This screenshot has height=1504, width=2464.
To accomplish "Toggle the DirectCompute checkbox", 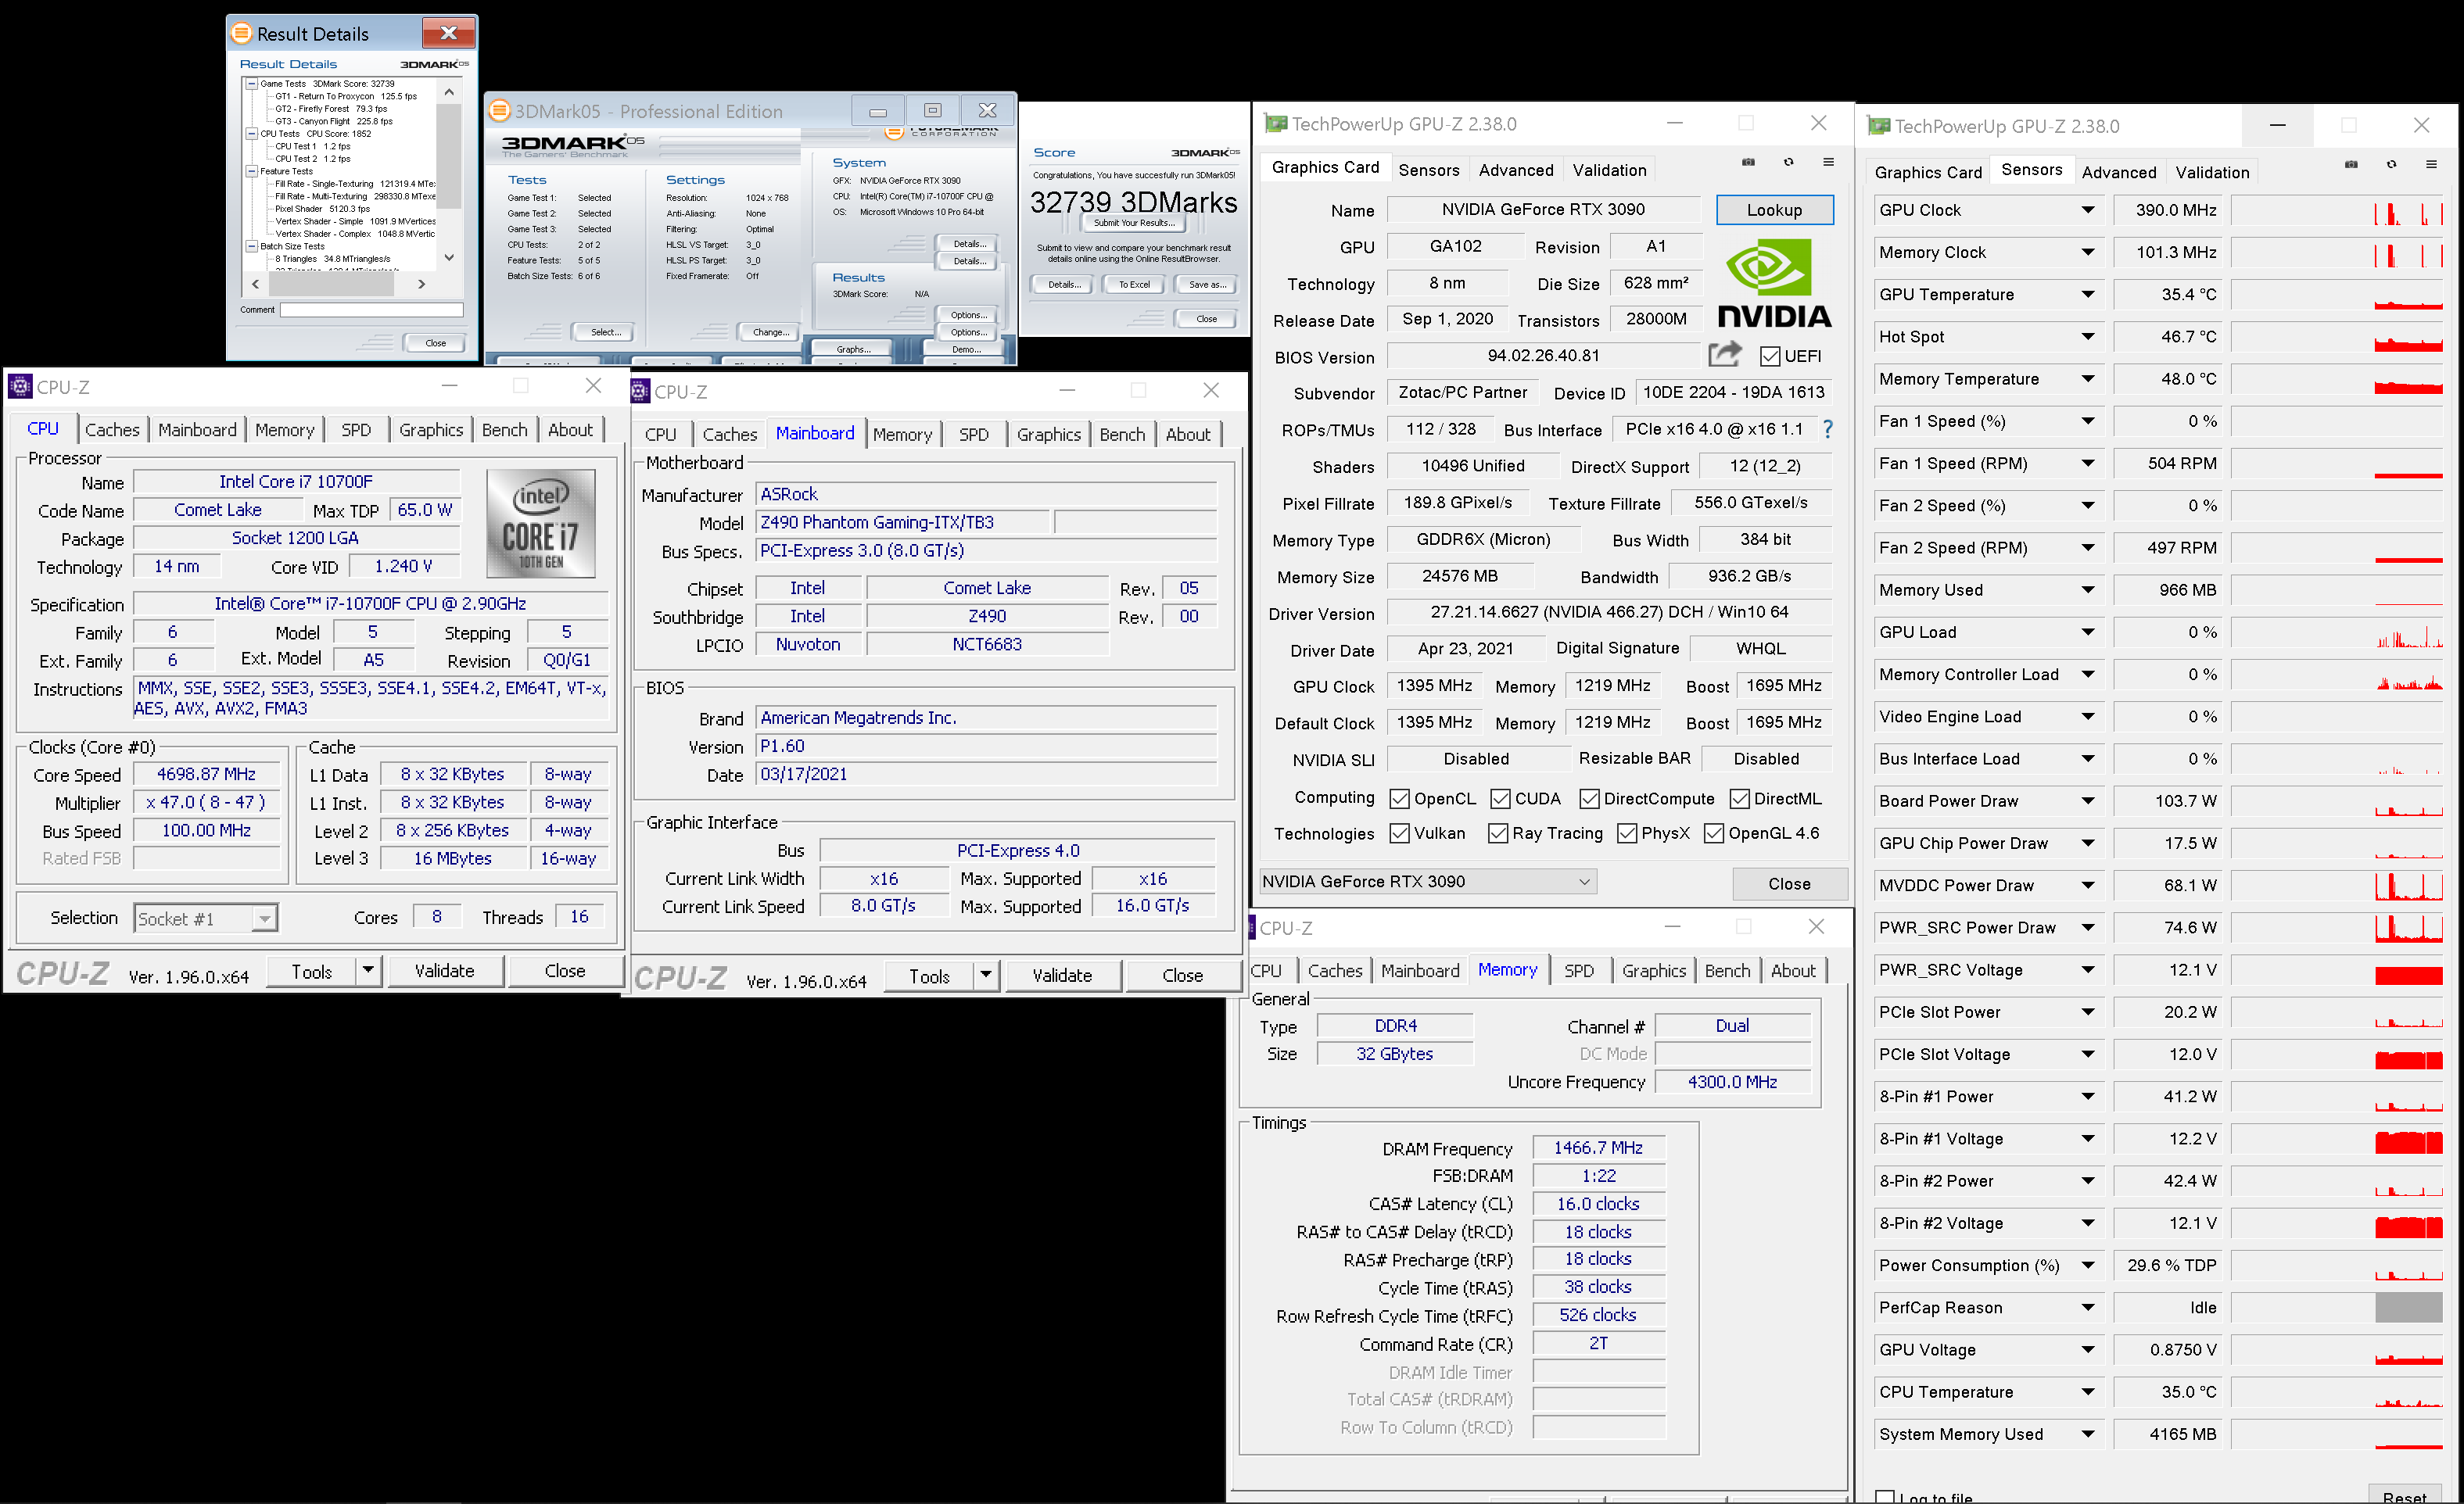I will click(1589, 798).
